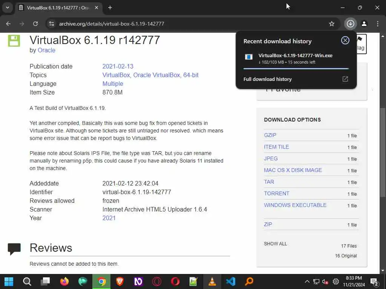Open Task View on the taskbar
The height and width of the screenshot is (289, 386).
point(45,281)
